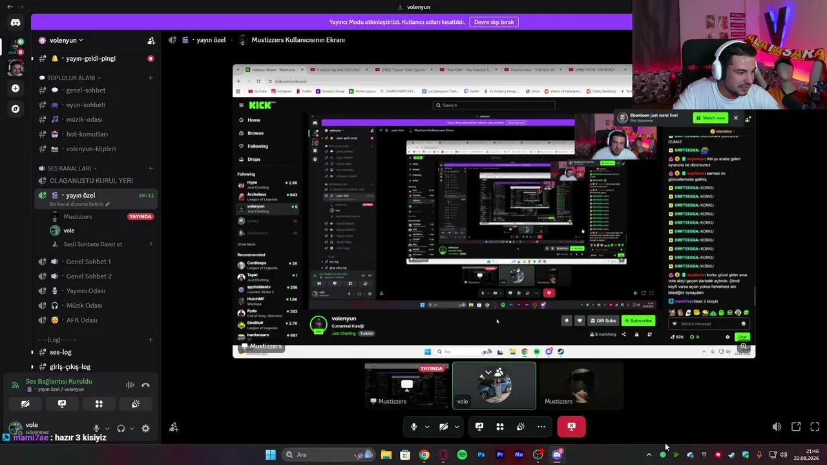Open the genel-sohbet text channel
This screenshot has width=827, height=465.
(x=94, y=90)
